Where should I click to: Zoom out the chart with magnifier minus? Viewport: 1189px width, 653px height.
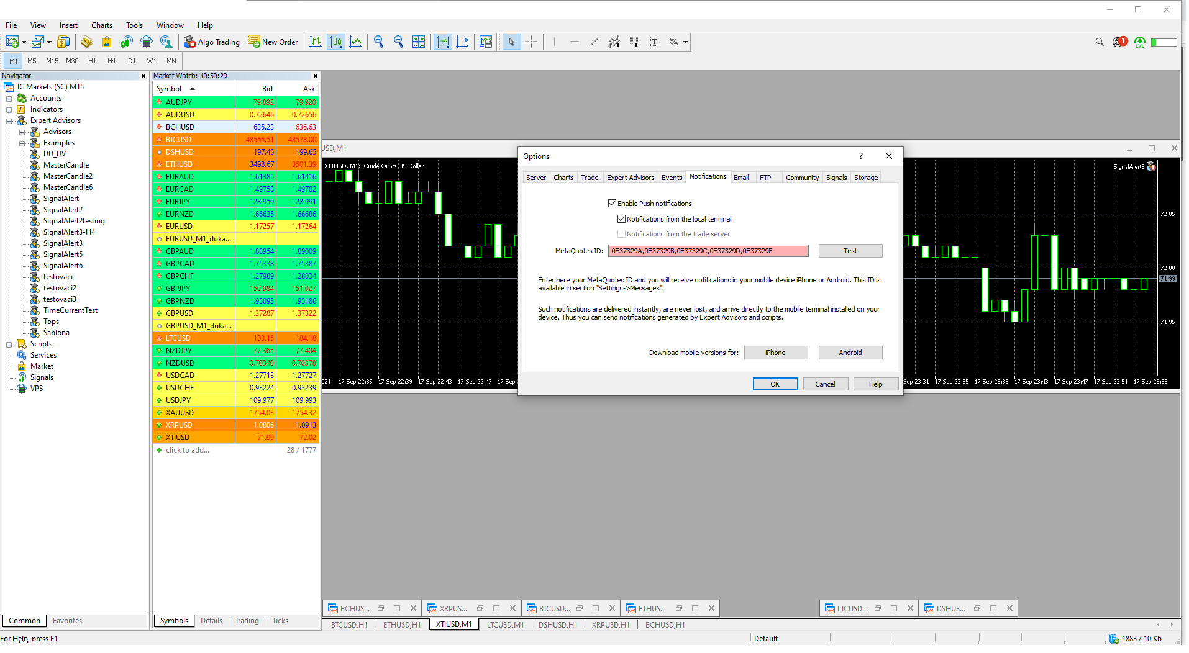[x=398, y=42]
